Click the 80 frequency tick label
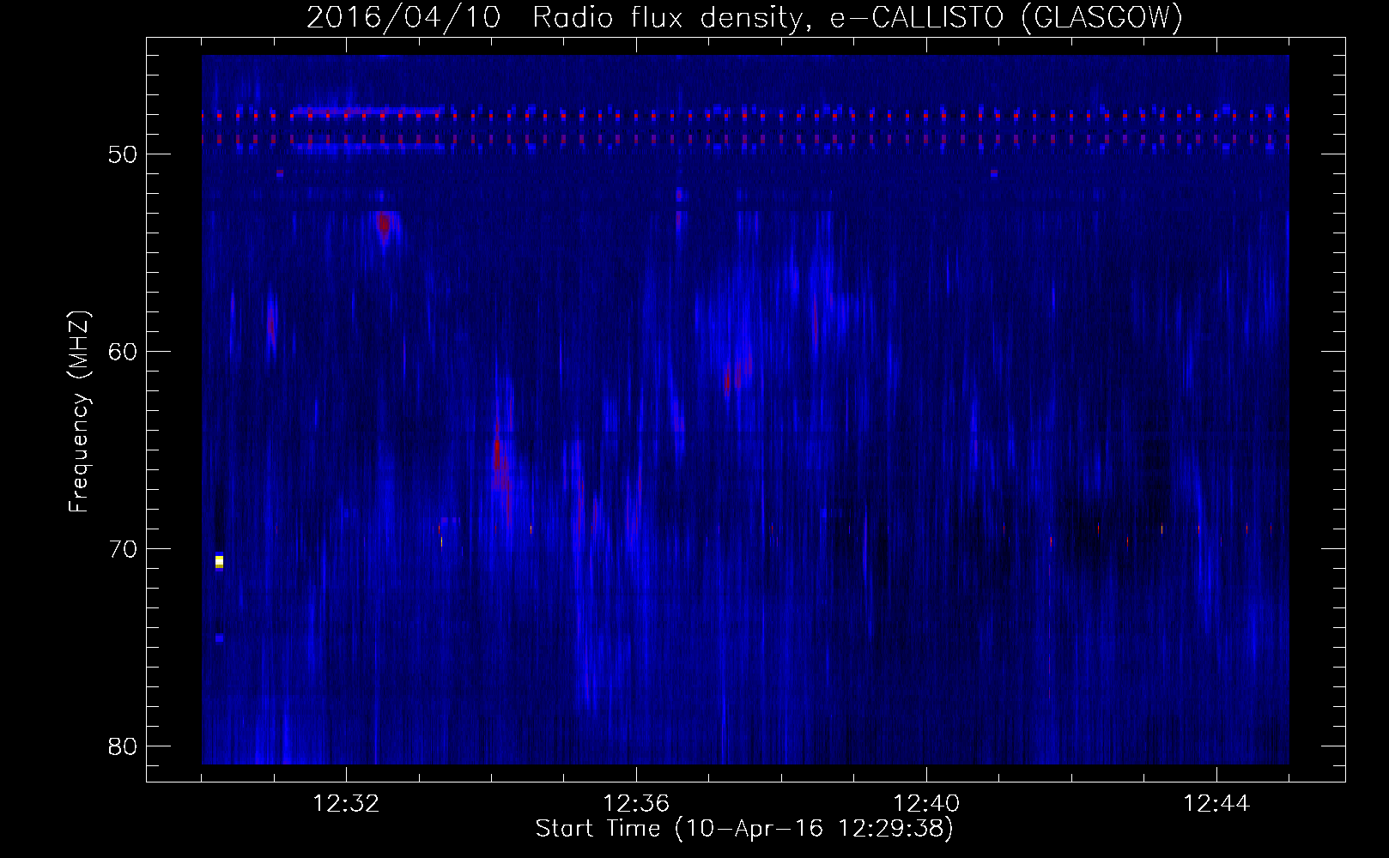Viewport: 1389px width, 858px height. (x=123, y=746)
